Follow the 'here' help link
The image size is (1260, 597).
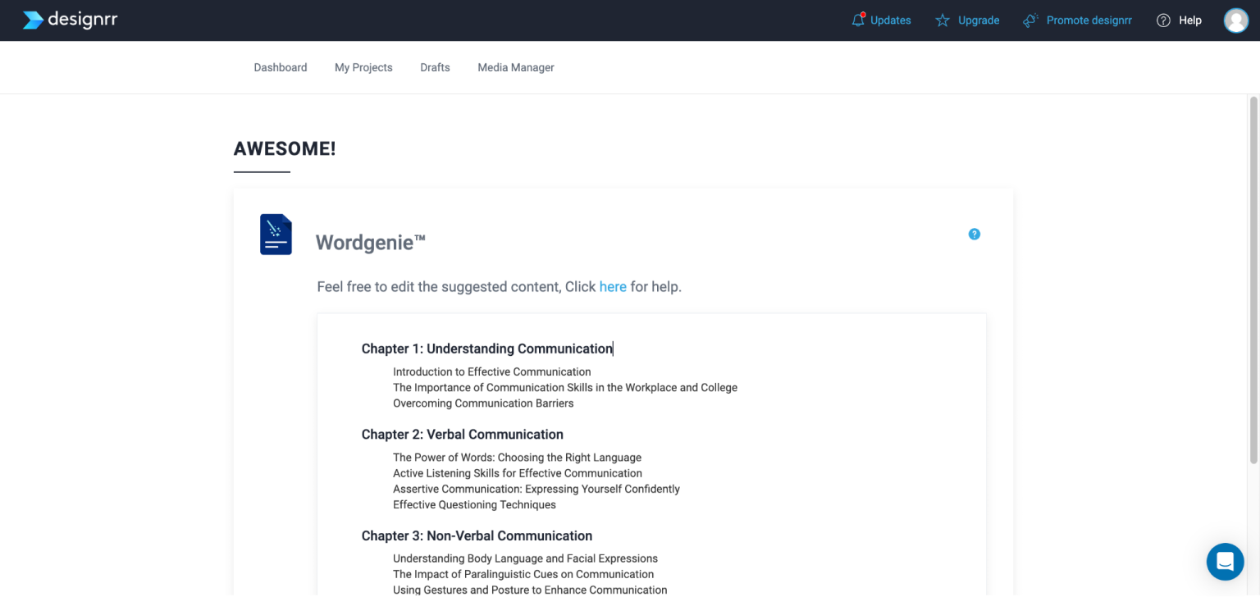click(x=613, y=287)
